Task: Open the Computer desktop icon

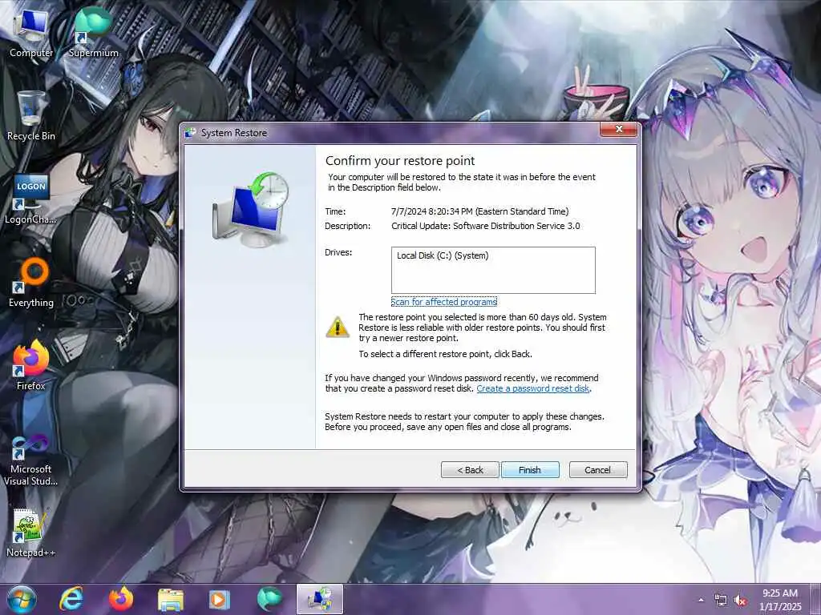Action: (30, 34)
